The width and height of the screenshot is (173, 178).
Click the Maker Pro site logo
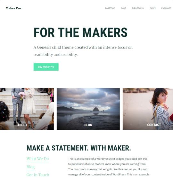pos(13,8)
